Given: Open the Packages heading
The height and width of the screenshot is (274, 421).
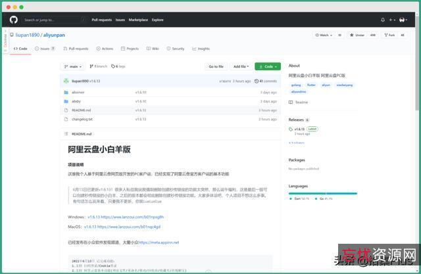Looking at the screenshot, I should (297, 160).
